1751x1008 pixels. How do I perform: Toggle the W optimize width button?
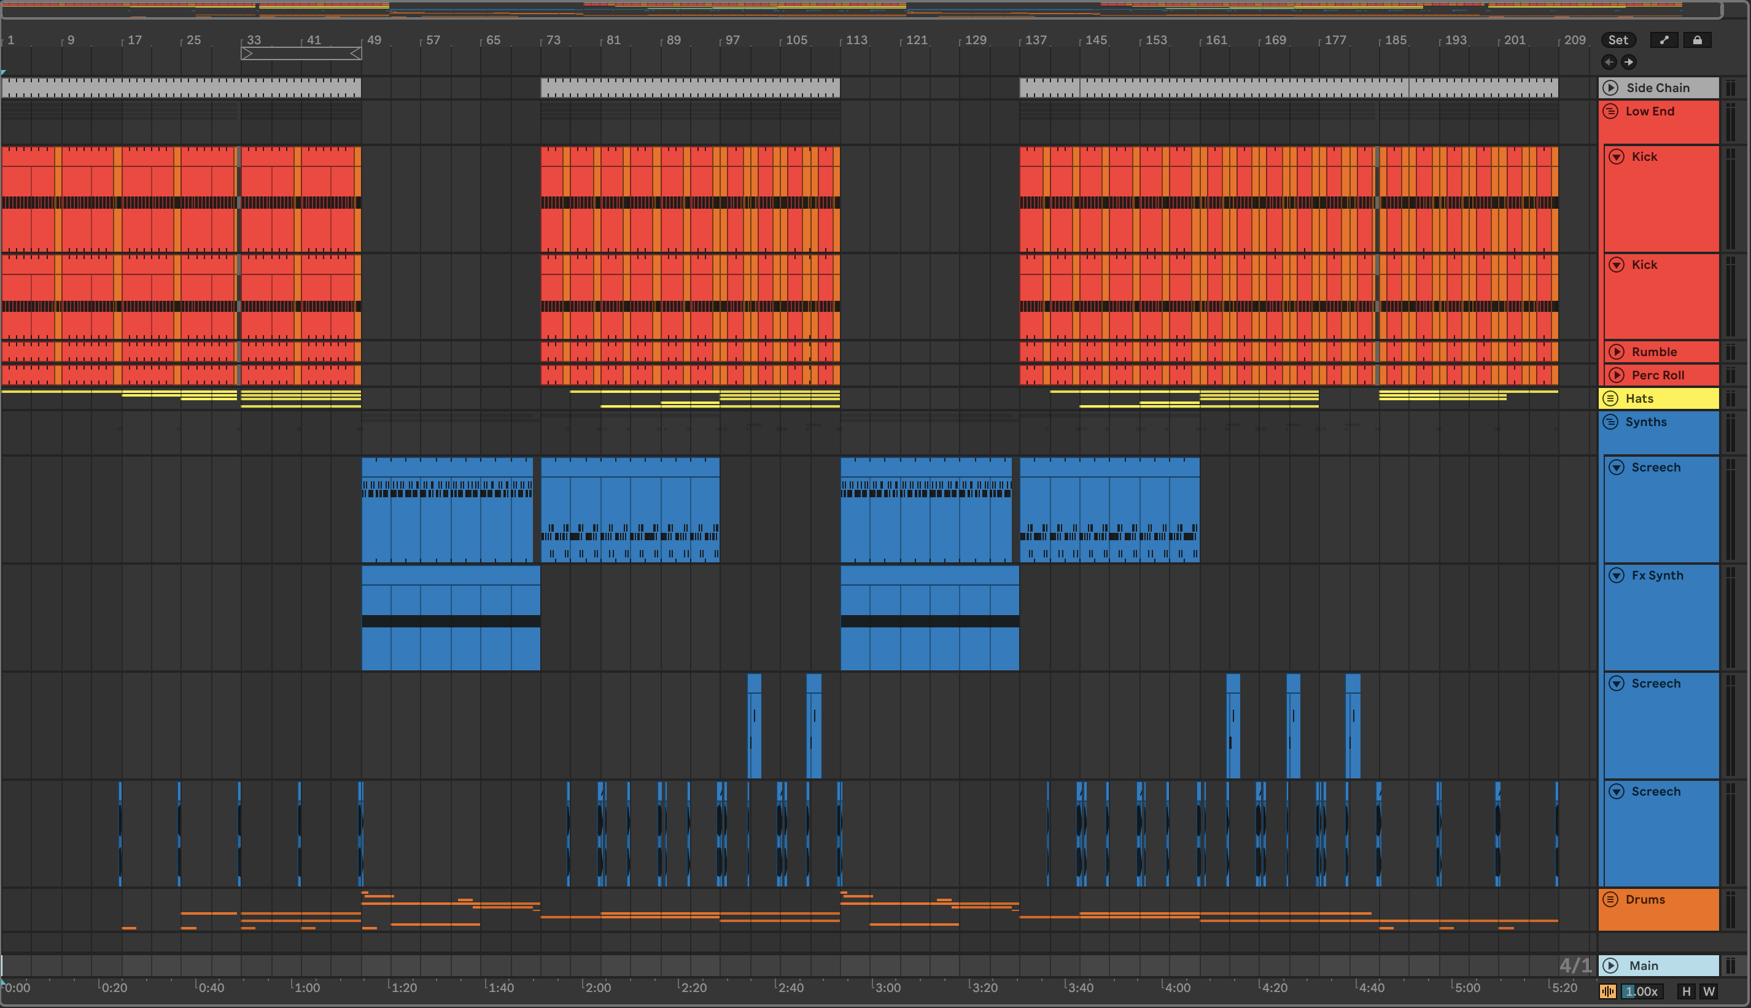[x=1709, y=991]
